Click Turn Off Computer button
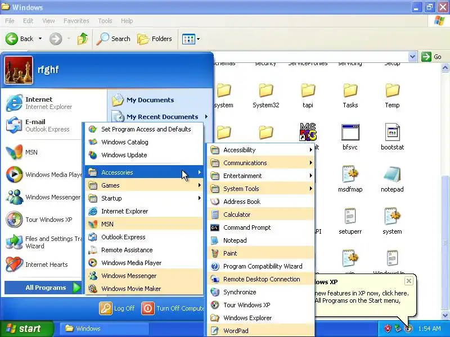The height and width of the screenshot is (337, 450). point(173,308)
